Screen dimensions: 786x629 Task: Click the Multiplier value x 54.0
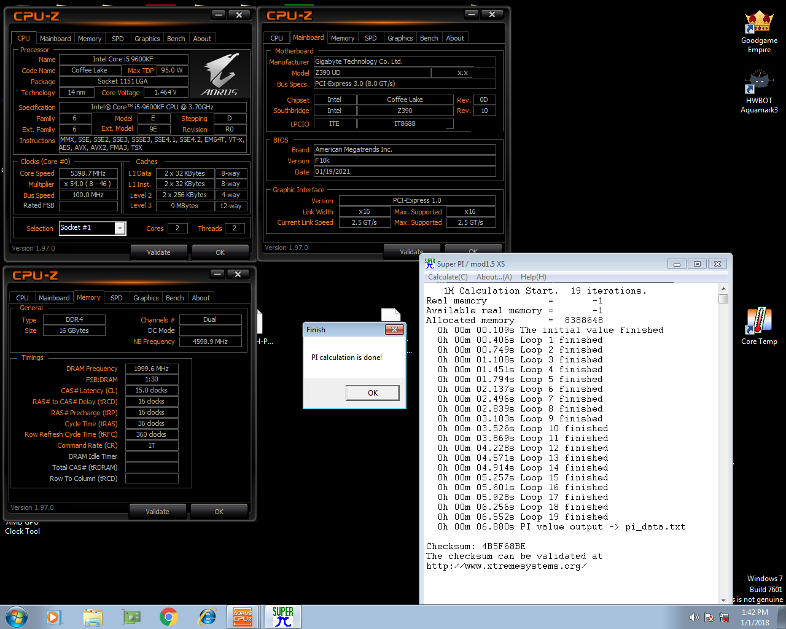(88, 184)
